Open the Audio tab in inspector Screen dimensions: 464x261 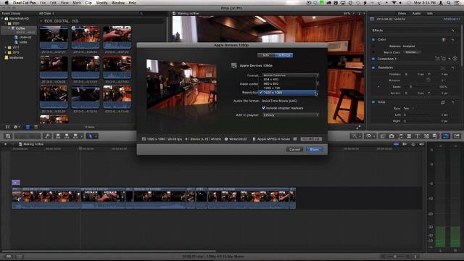point(416,14)
